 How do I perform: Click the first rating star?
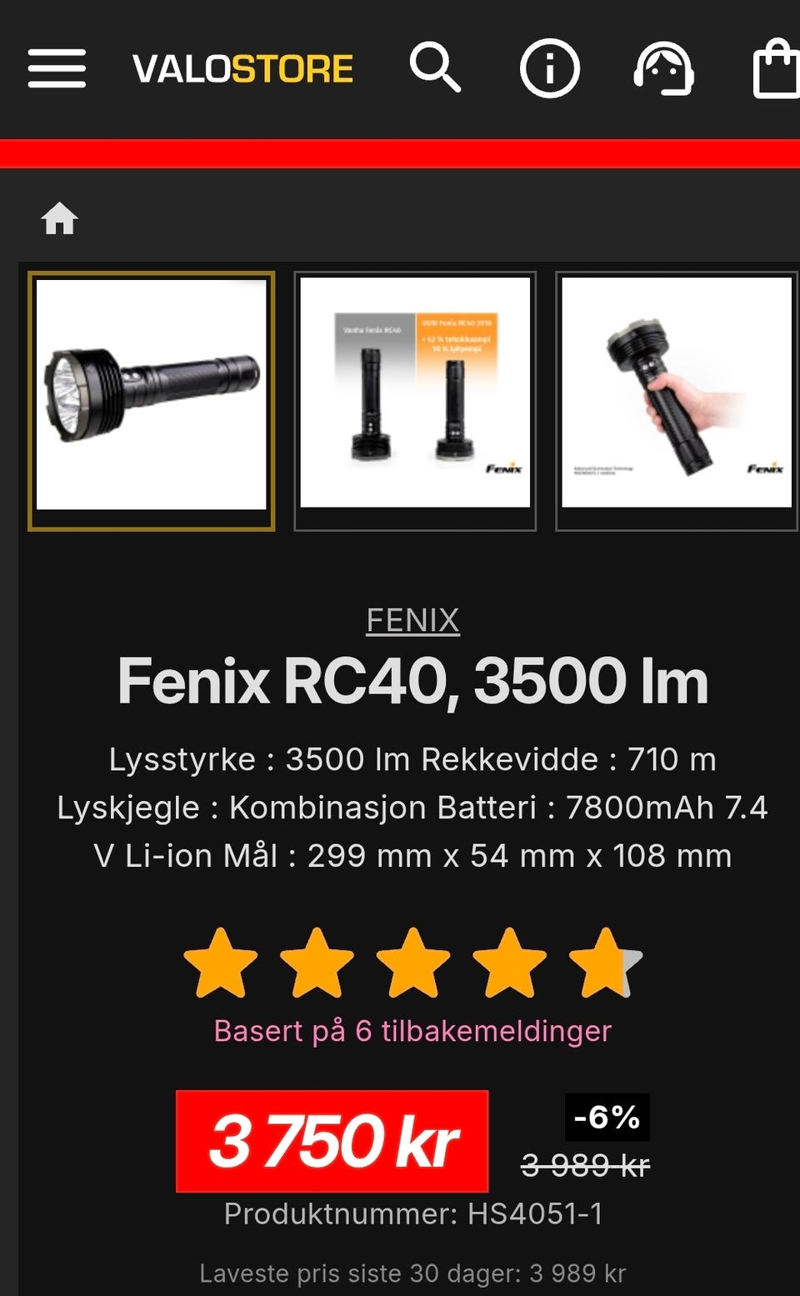coord(221,963)
